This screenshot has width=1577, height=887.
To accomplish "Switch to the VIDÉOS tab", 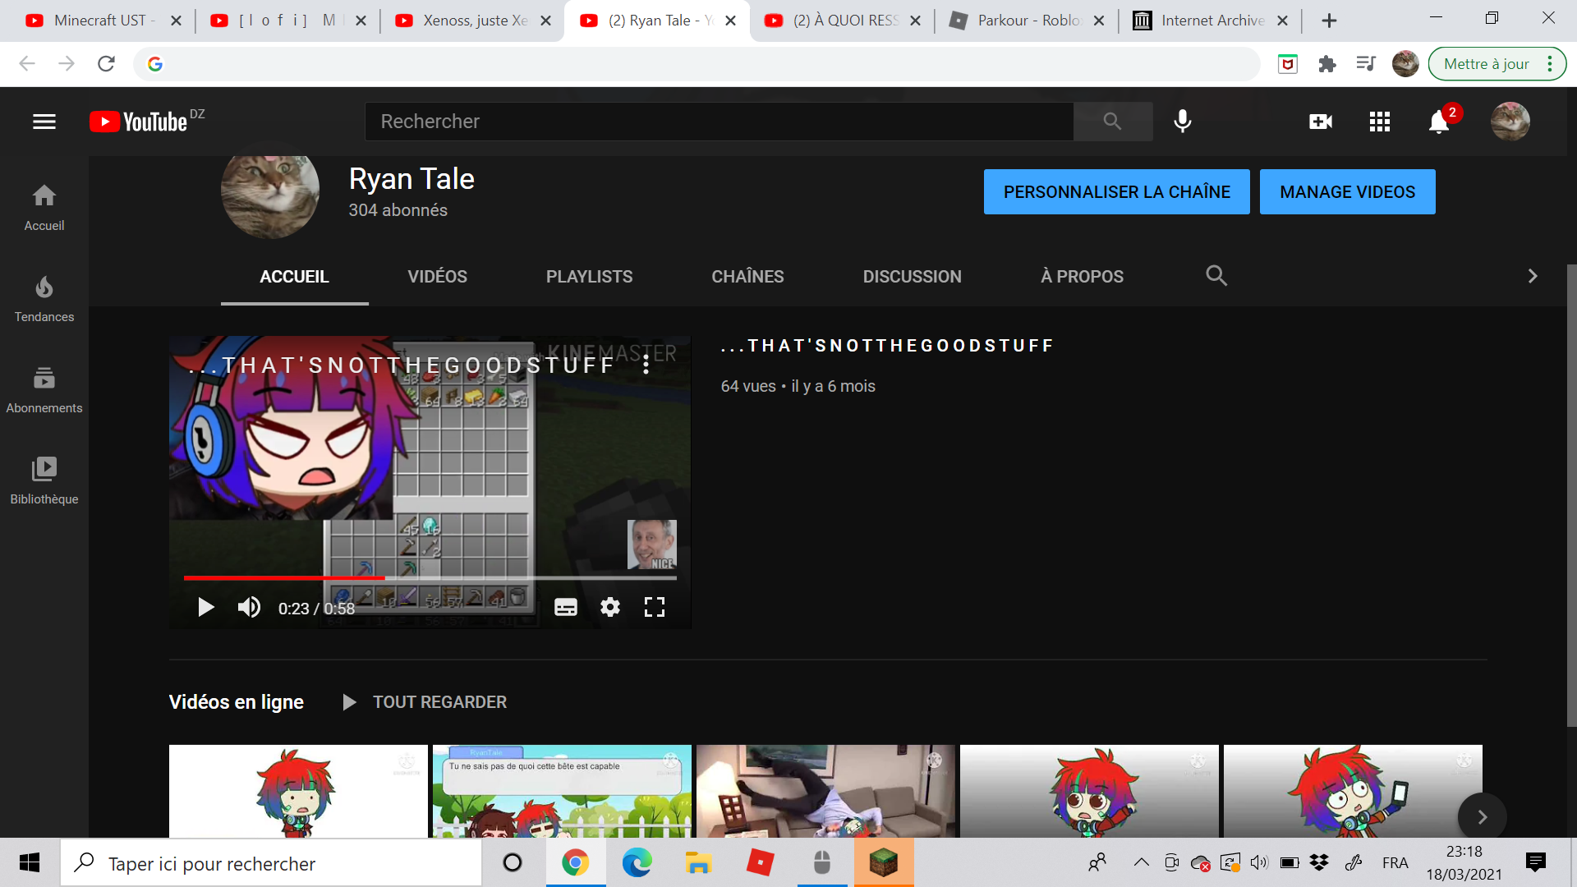I will click(437, 277).
